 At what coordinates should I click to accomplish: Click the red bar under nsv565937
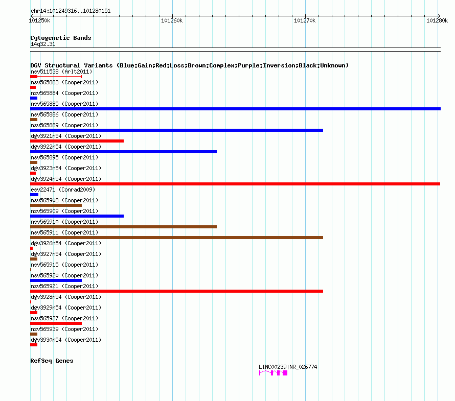click(x=56, y=323)
